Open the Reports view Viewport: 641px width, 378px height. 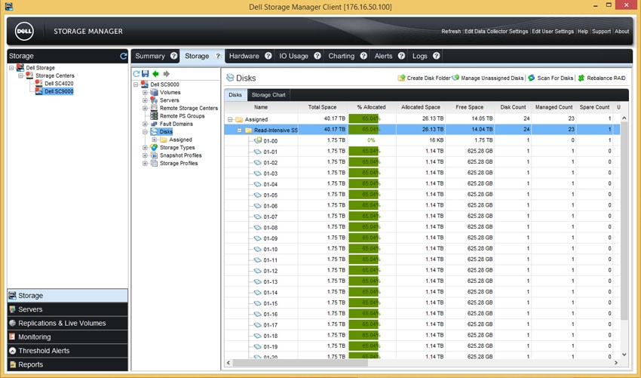(67, 364)
